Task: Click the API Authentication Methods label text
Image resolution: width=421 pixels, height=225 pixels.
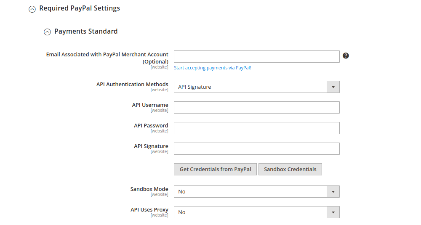Action: (132, 85)
